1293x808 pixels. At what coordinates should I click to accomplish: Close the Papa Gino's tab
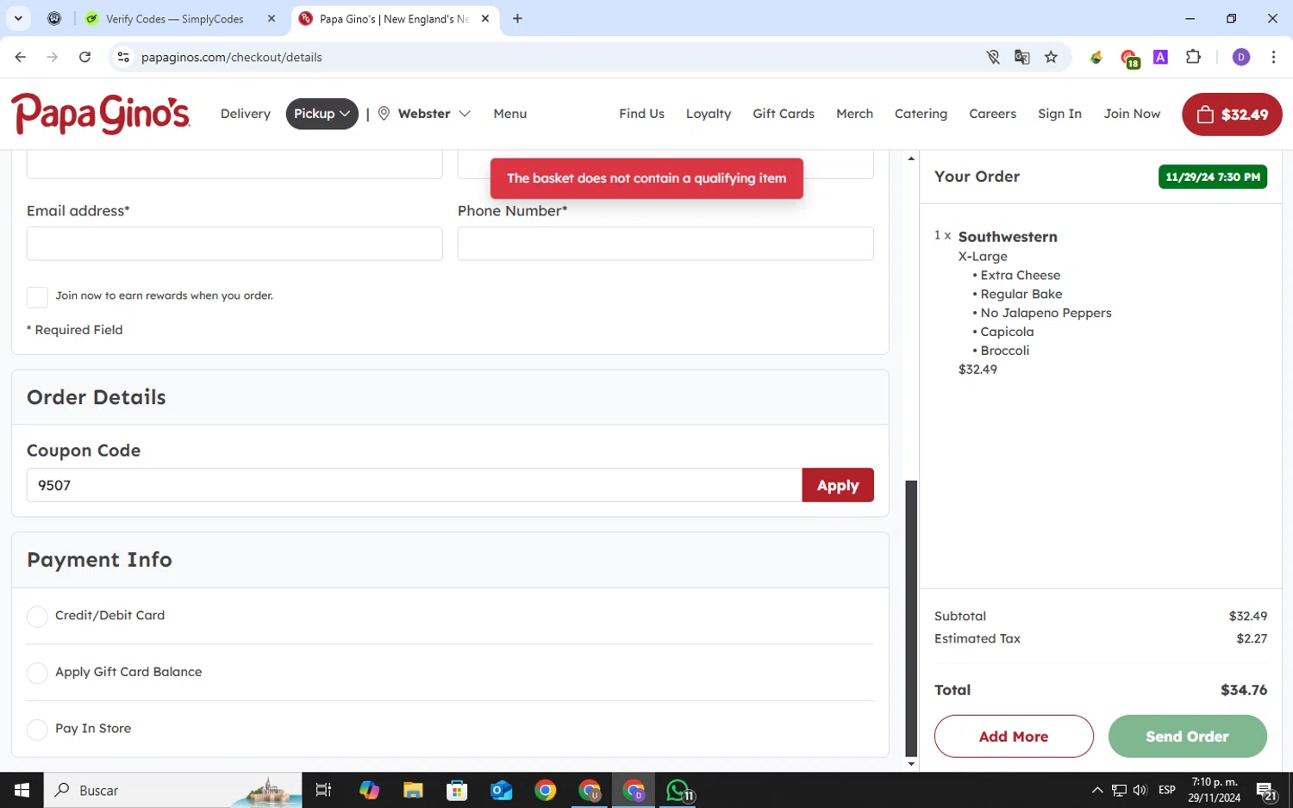[485, 18]
